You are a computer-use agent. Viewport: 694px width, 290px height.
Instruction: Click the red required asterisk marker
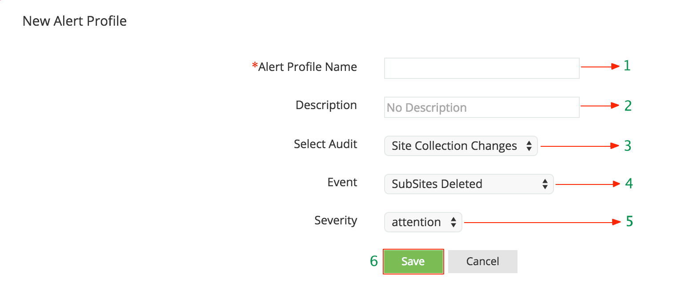pyautogui.click(x=255, y=67)
